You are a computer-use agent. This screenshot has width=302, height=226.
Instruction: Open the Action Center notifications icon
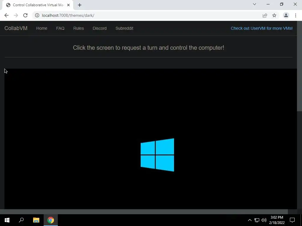(x=292, y=220)
